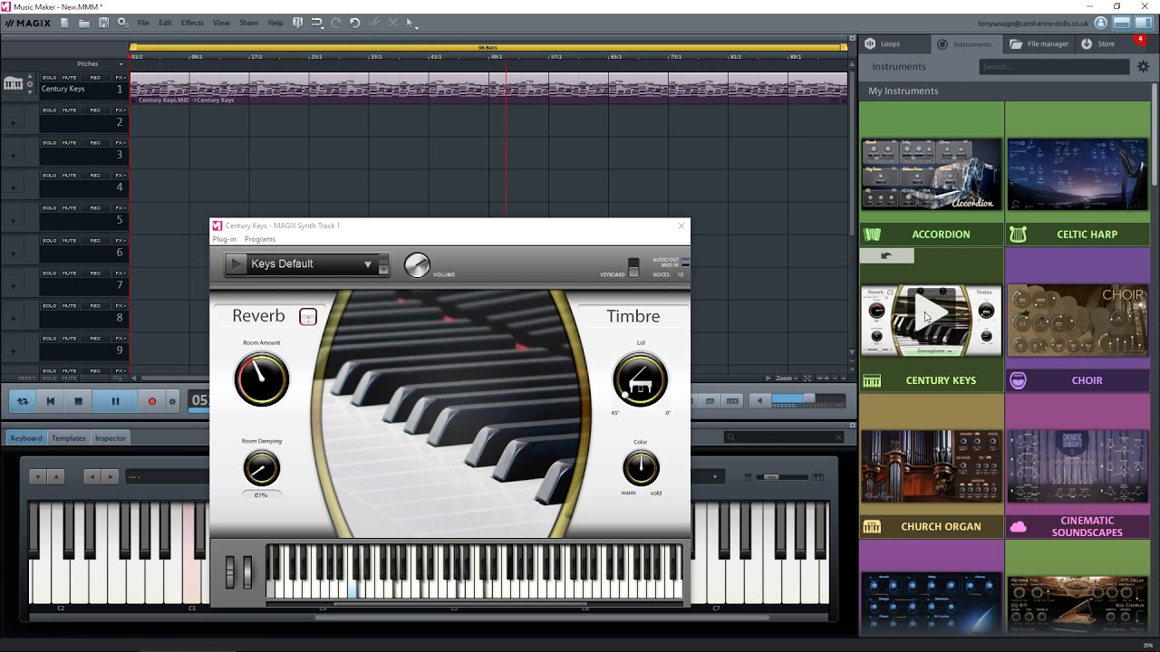The image size is (1160, 652).
Task: Open the Programs menu in Century Keys window
Action: [x=260, y=239]
